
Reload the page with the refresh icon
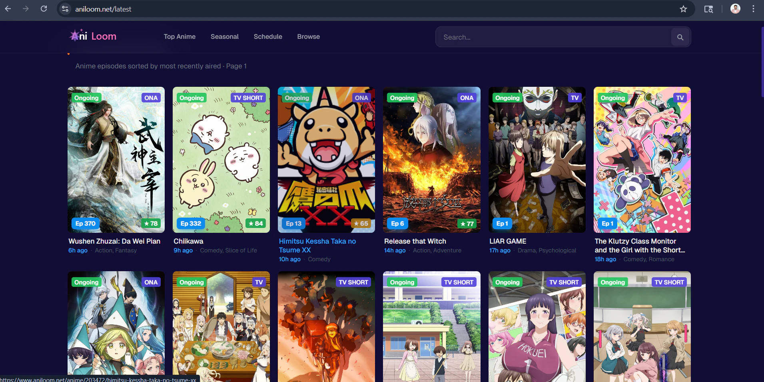tap(44, 9)
